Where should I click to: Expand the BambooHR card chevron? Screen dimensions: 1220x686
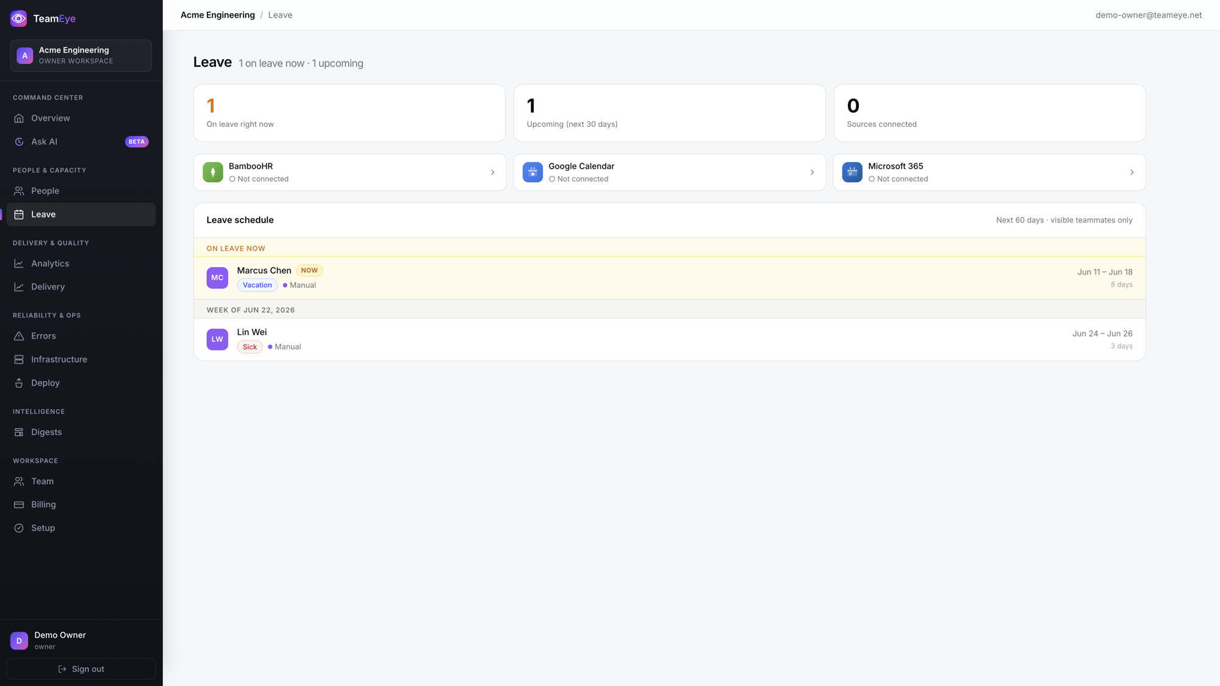click(493, 173)
